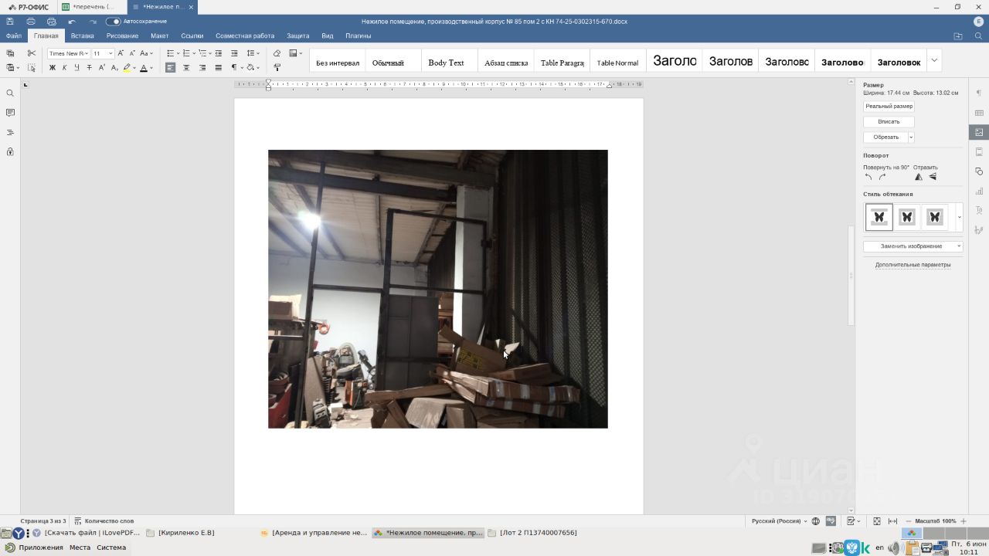Click the clear style eraser icon
This screenshot has width=989, height=556.
pyautogui.click(x=277, y=53)
